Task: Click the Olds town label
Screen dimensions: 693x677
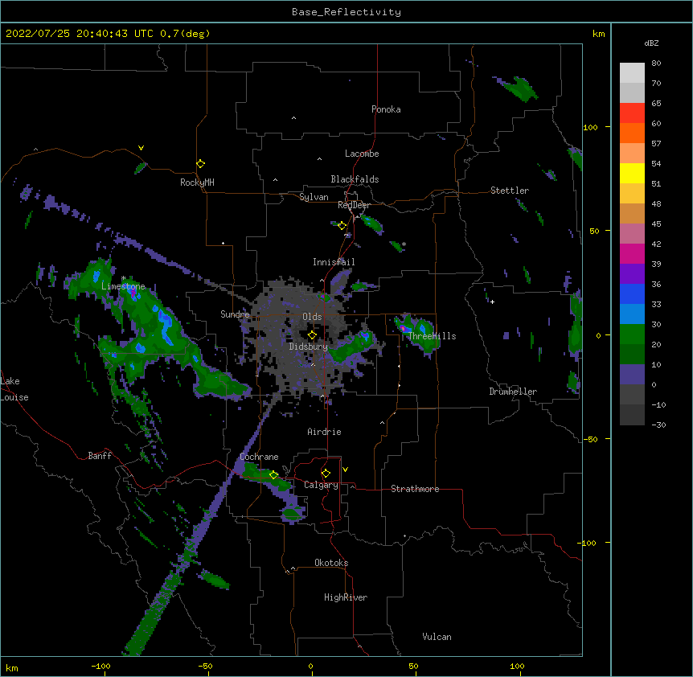Action: (x=312, y=317)
